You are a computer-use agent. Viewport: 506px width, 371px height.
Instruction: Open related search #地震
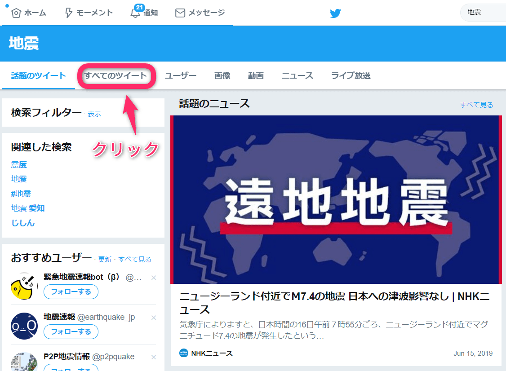[21, 194]
